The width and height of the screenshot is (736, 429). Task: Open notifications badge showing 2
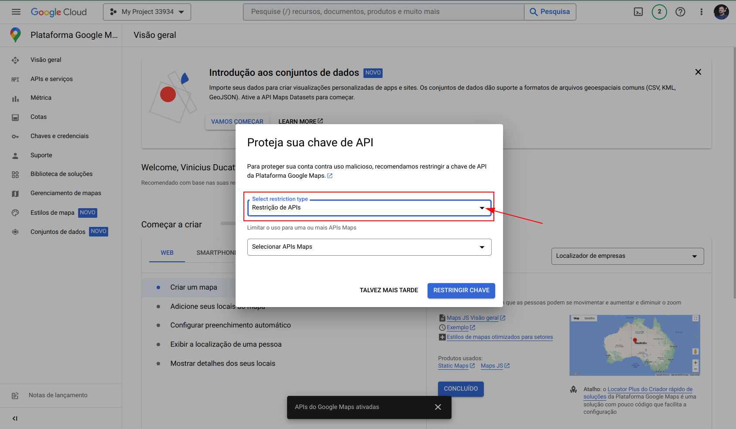(x=659, y=12)
